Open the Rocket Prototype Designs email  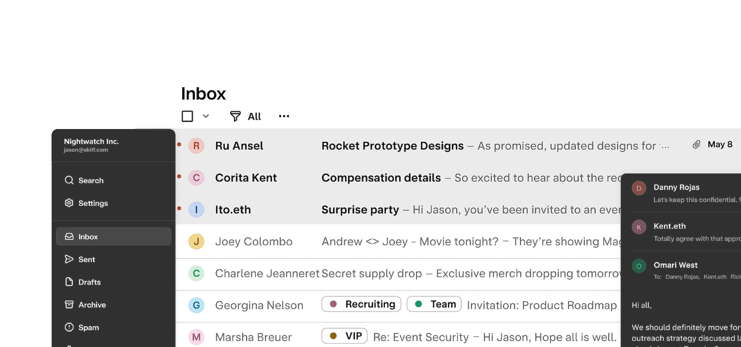point(392,146)
